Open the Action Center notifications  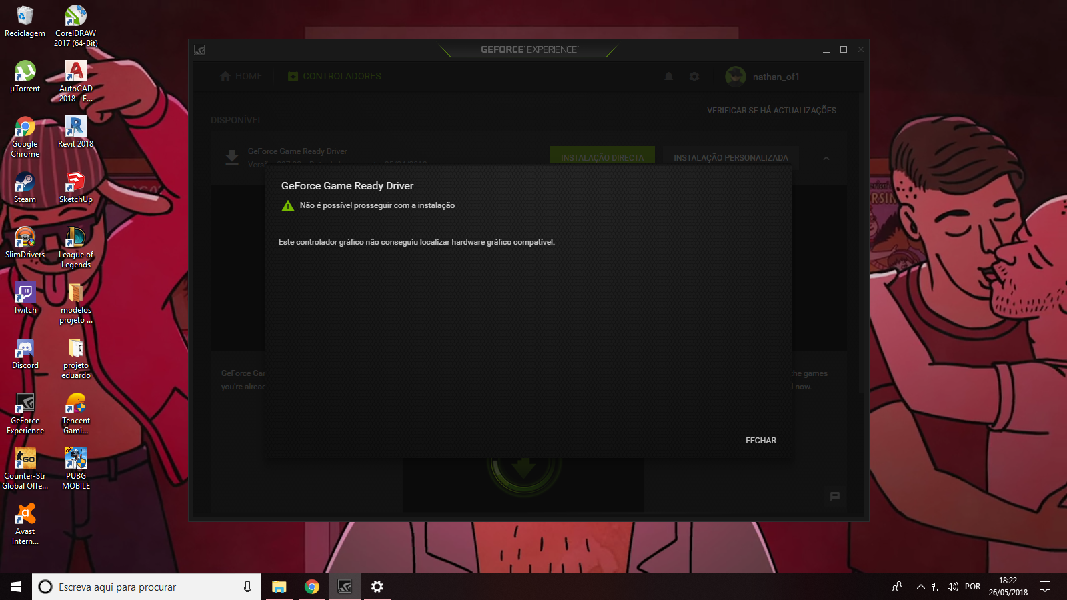(x=1045, y=587)
